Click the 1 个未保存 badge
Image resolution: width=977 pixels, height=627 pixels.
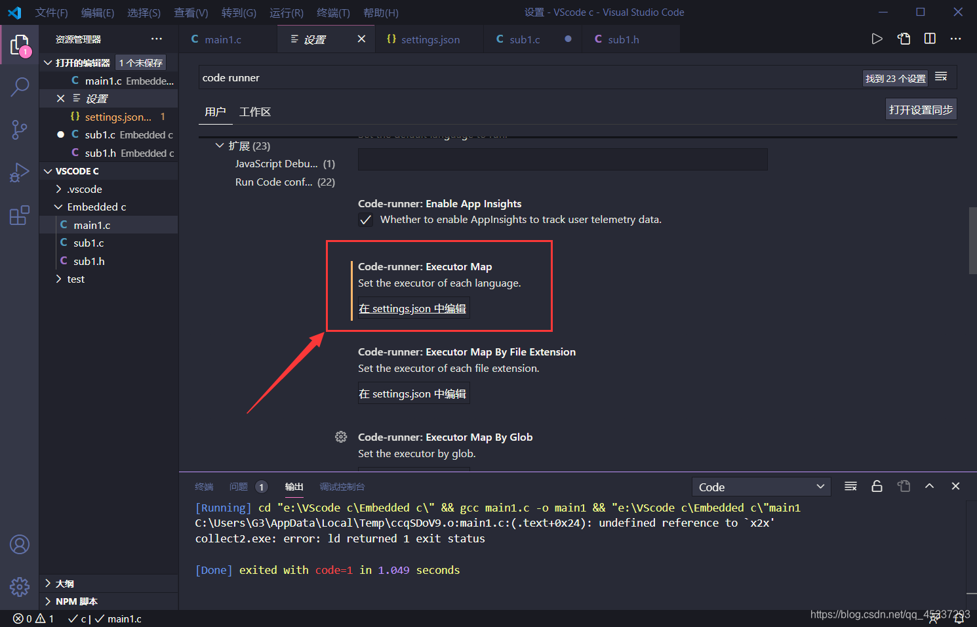[140, 62]
